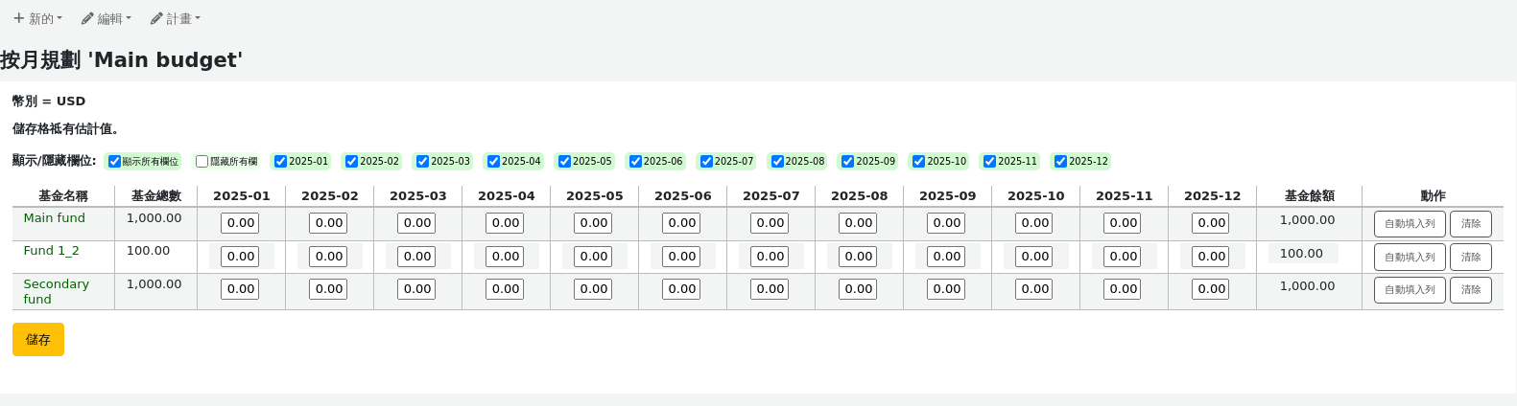Viewport: 1517px width, 406px height.
Task: Click the pencil icon beside 計畫
Action: click(x=156, y=18)
